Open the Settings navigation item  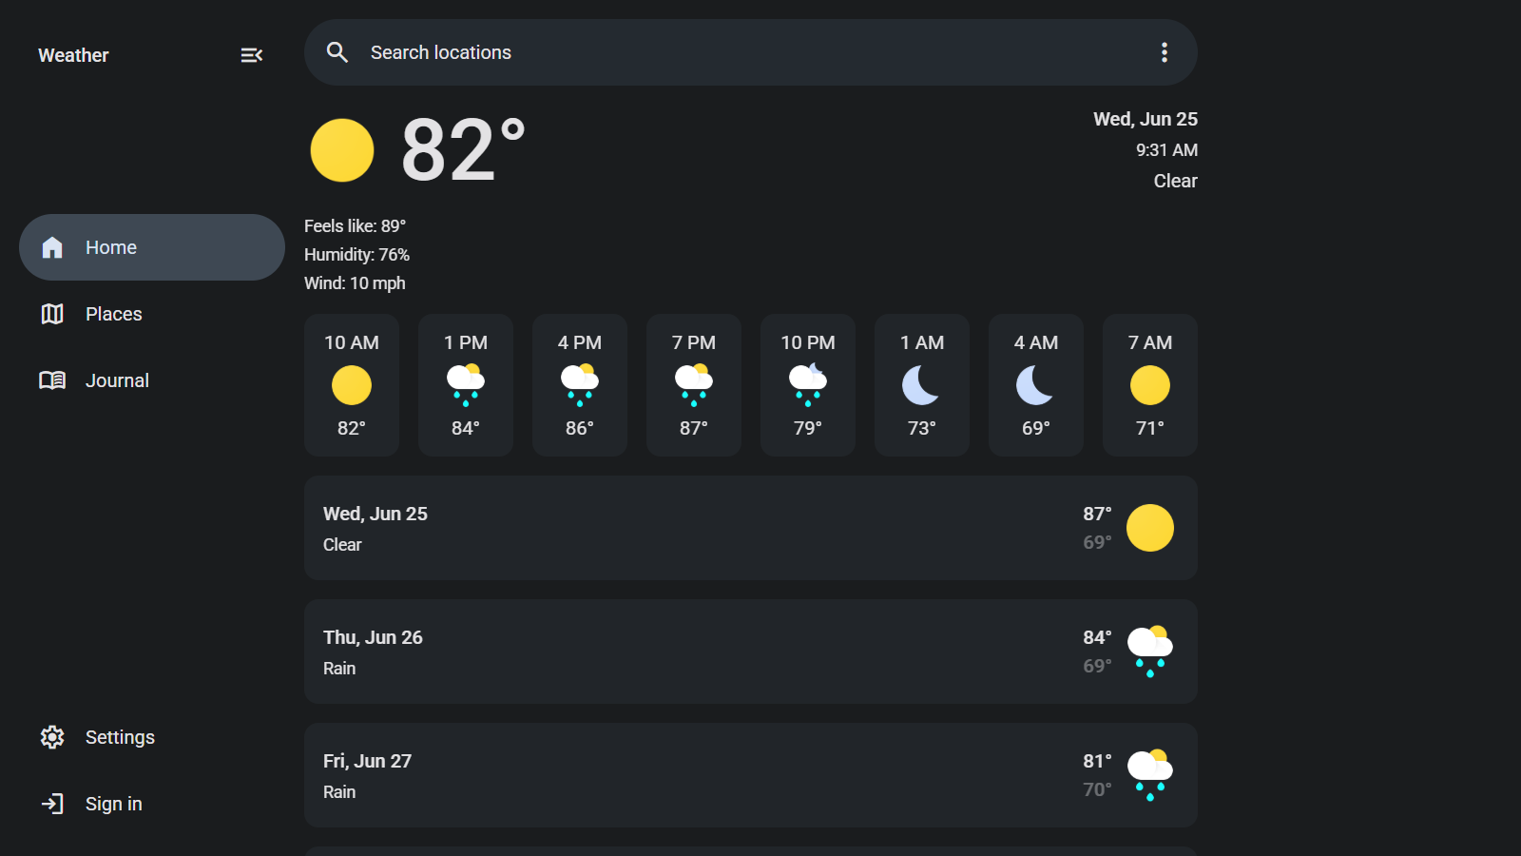[x=152, y=737]
